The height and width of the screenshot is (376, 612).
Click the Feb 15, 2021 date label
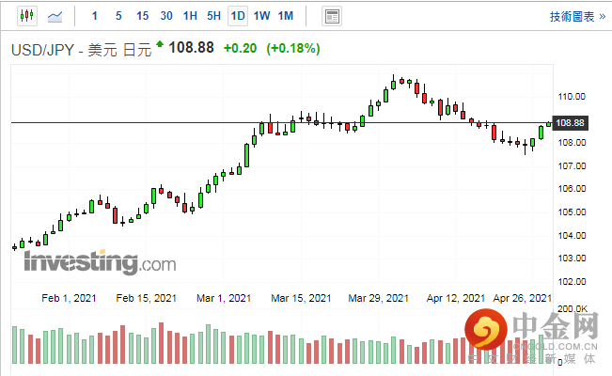click(146, 298)
